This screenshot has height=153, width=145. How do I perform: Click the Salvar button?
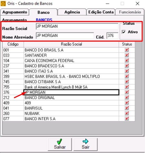60,145
